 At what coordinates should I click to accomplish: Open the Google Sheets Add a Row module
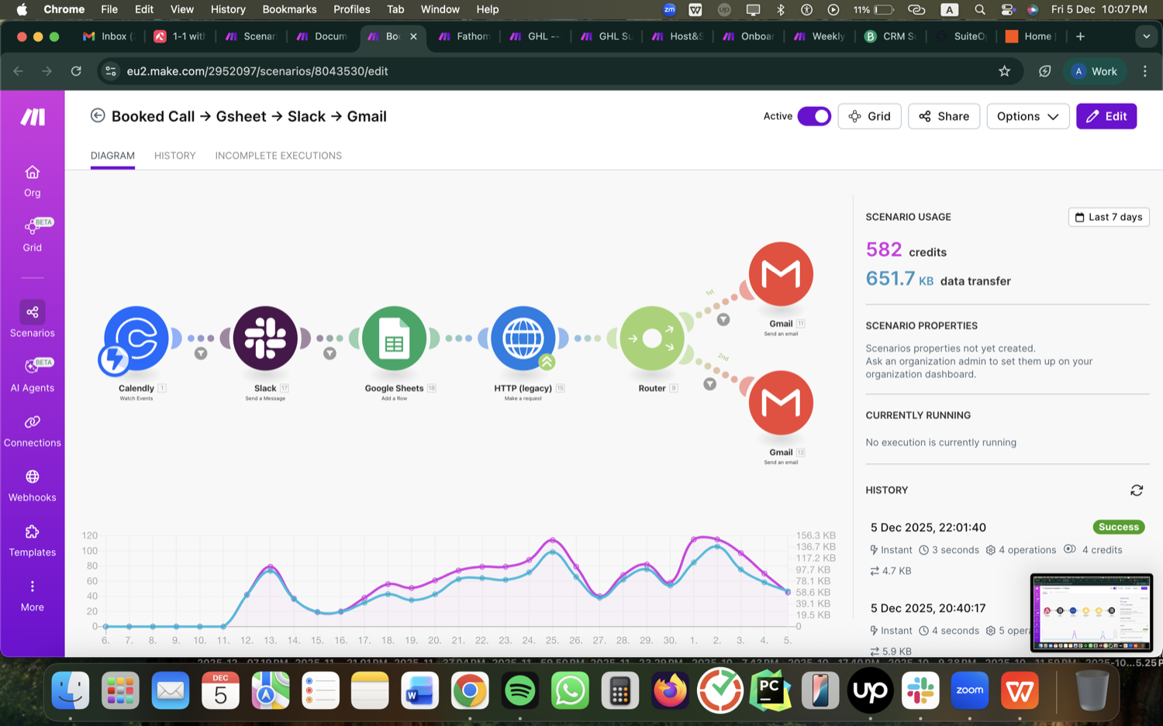pyautogui.click(x=394, y=338)
